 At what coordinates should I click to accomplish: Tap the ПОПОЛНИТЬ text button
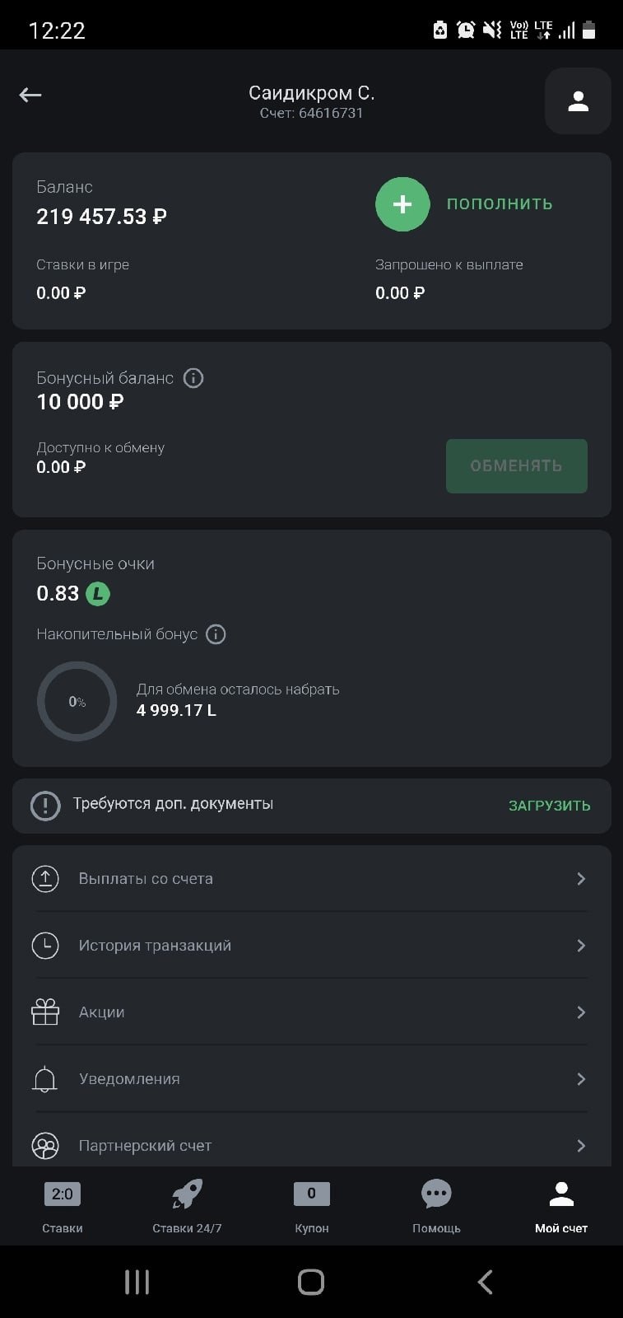click(x=500, y=204)
